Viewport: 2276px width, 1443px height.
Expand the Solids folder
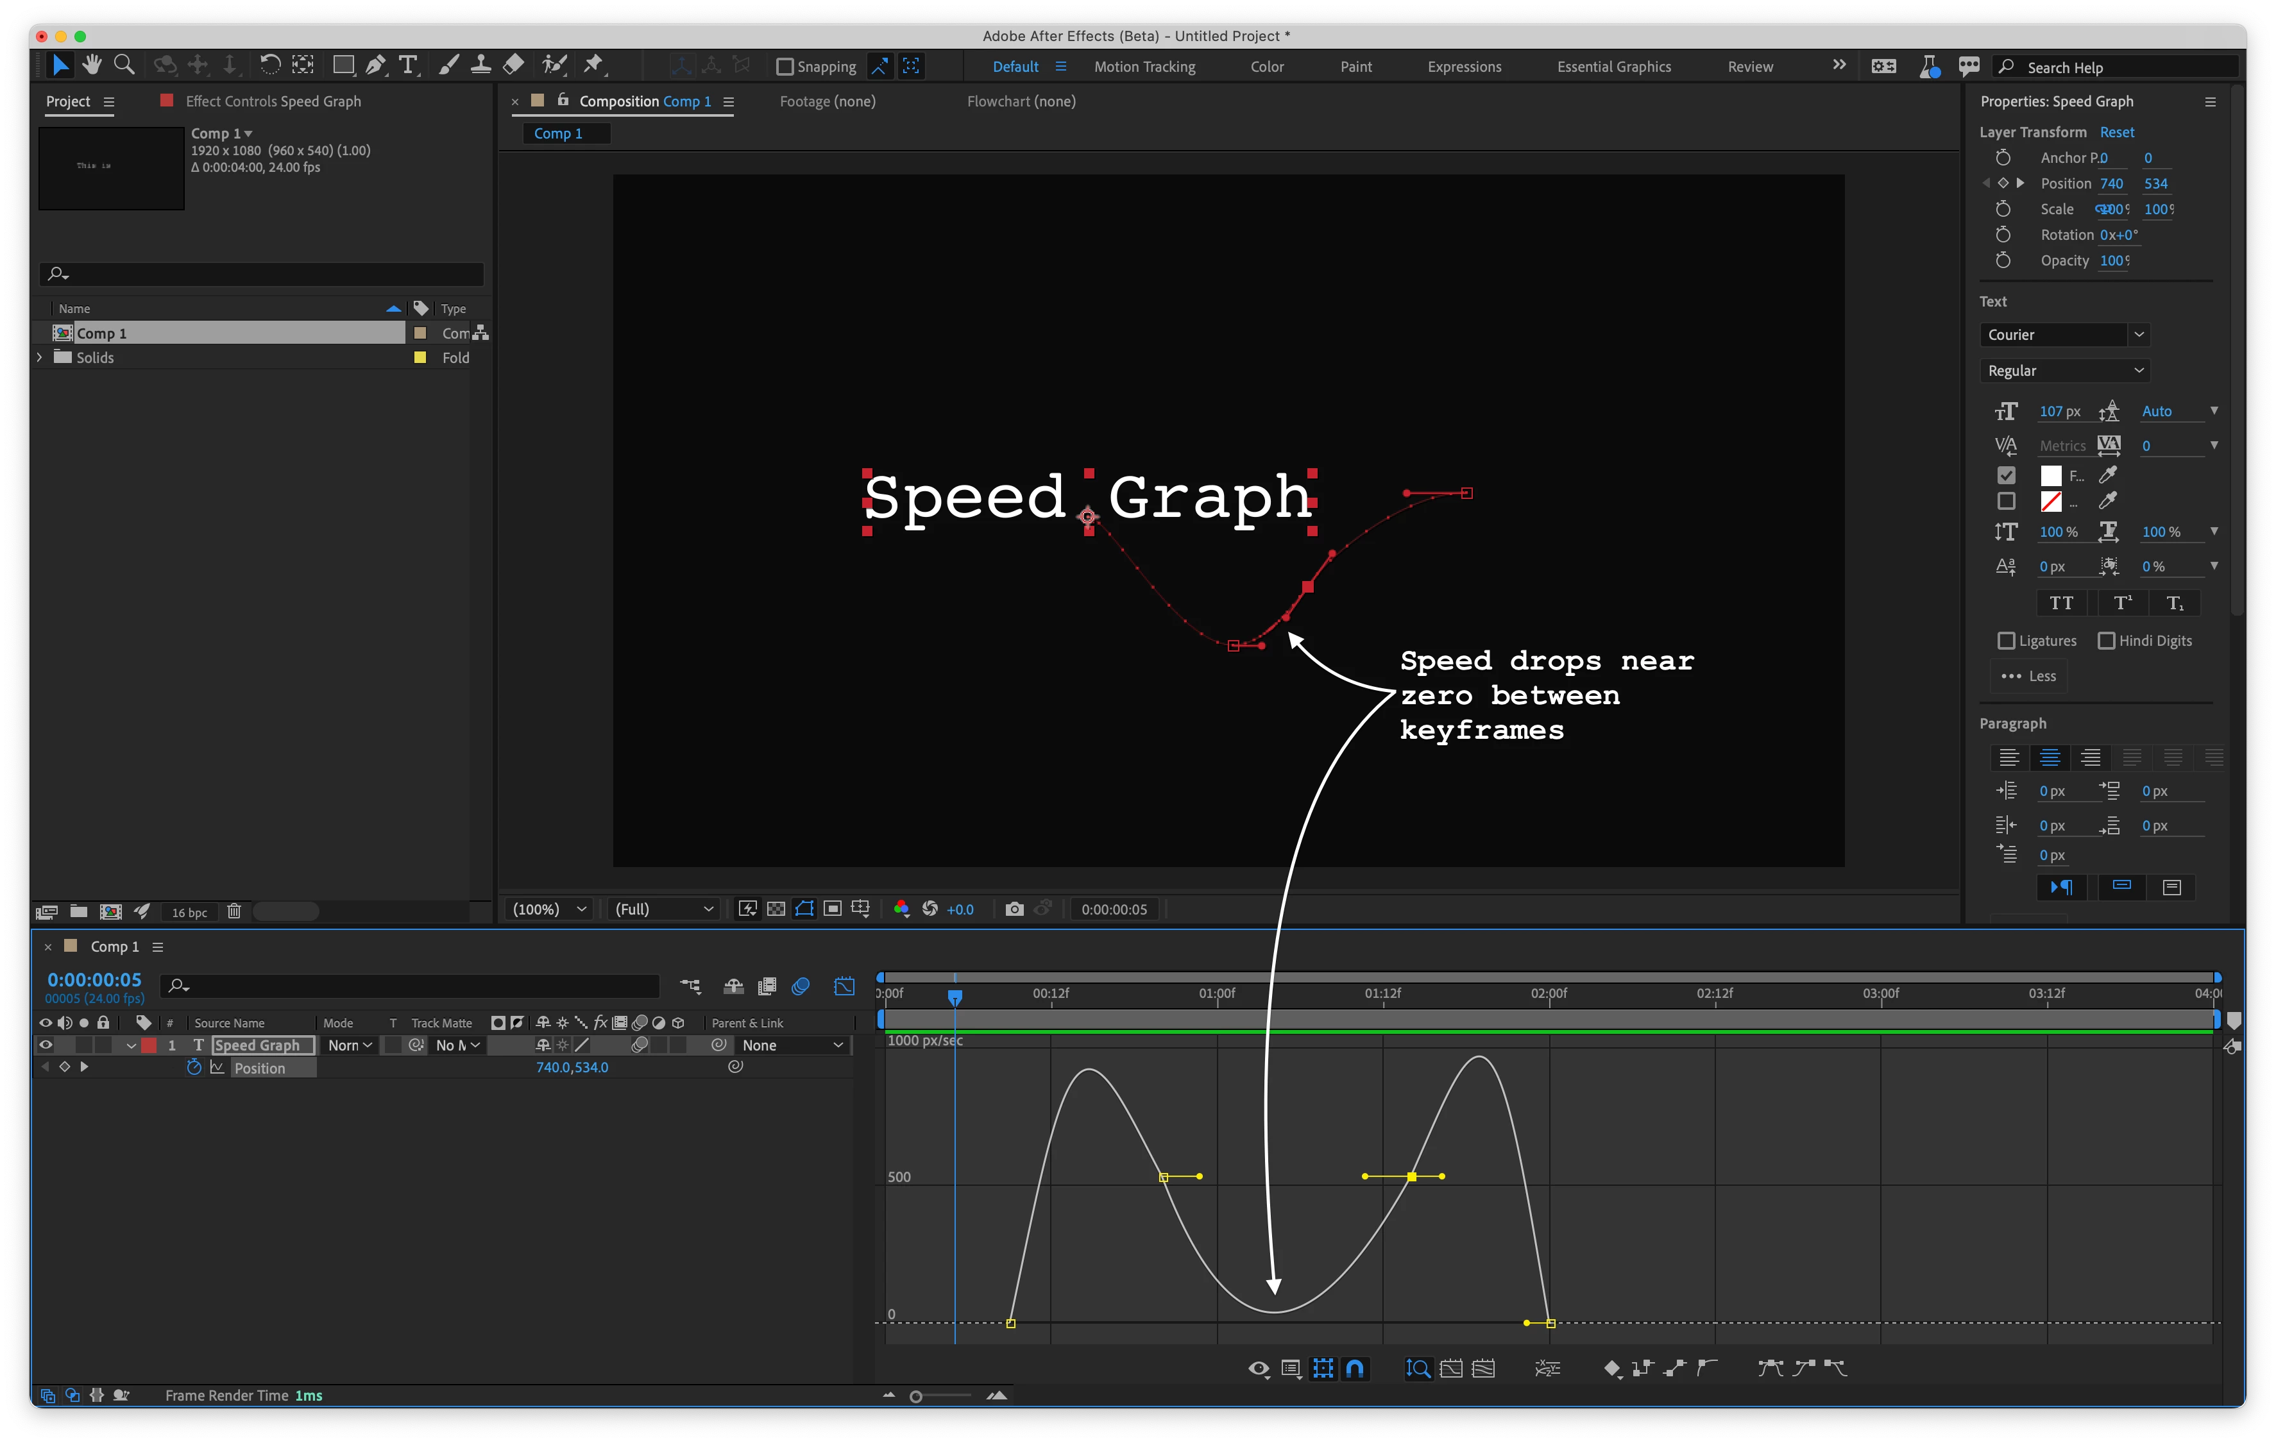(x=40, y=357)
